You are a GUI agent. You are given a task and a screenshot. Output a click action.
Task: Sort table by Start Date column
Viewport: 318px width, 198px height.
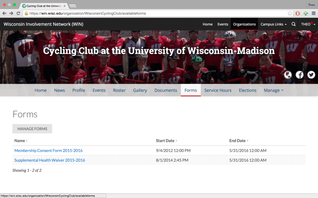point(166,140)
